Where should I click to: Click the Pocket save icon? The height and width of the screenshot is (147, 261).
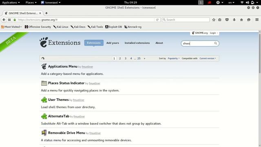click(227, 20)
